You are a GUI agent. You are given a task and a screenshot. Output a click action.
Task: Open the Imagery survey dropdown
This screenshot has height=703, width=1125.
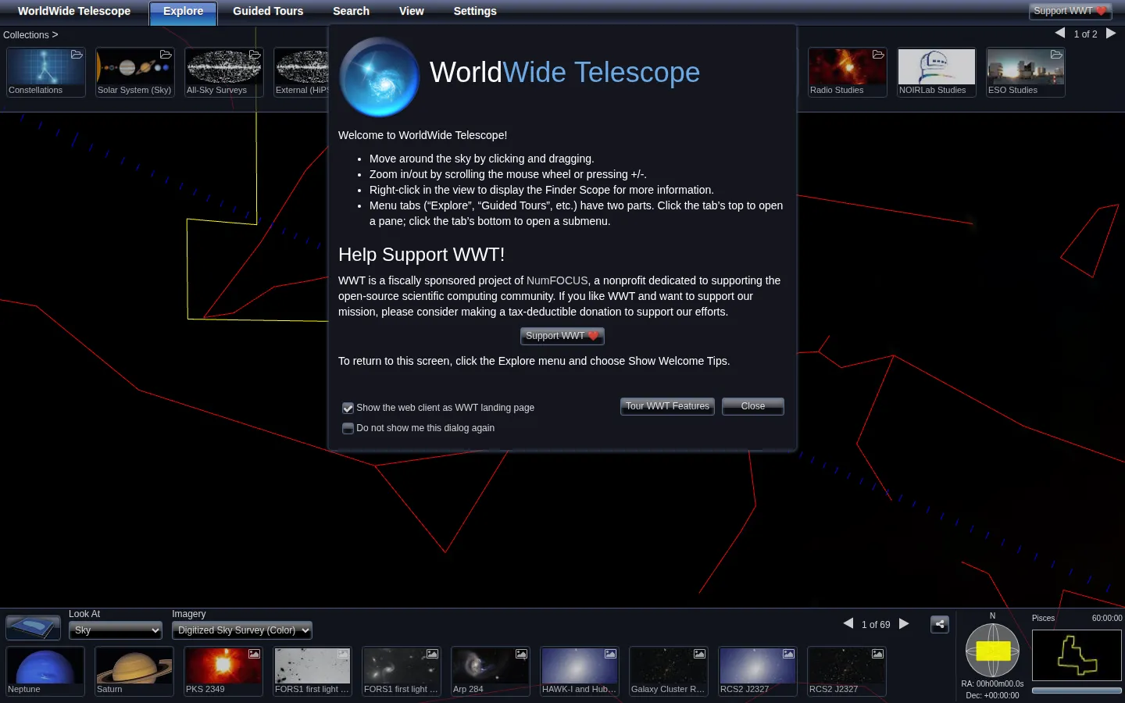click(242, 630)
